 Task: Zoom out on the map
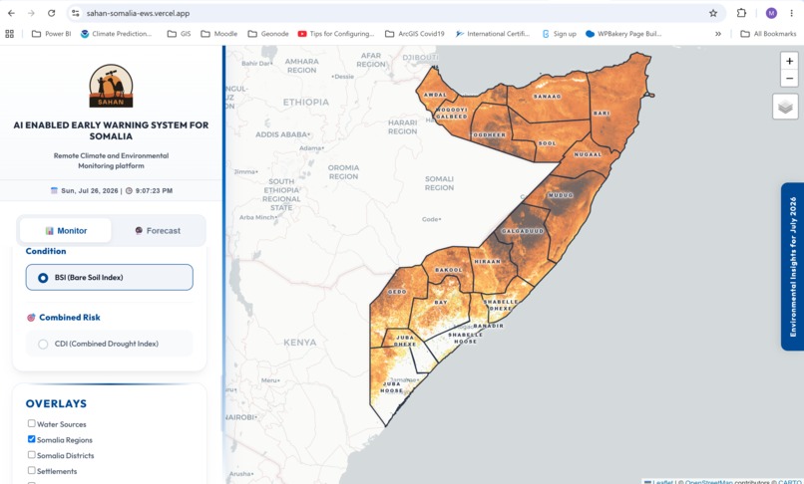coord(789,79)
